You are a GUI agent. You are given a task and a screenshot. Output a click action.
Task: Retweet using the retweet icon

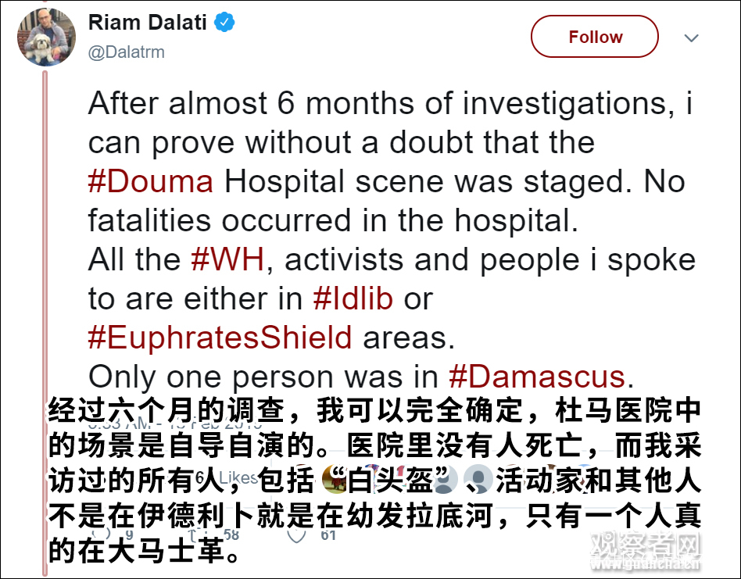point(208,534)
